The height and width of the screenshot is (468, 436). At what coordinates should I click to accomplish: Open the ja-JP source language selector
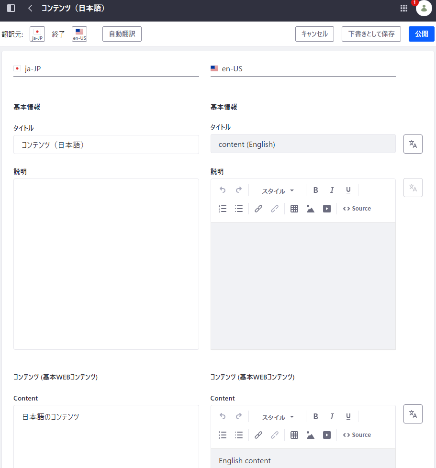click(37, 34)
